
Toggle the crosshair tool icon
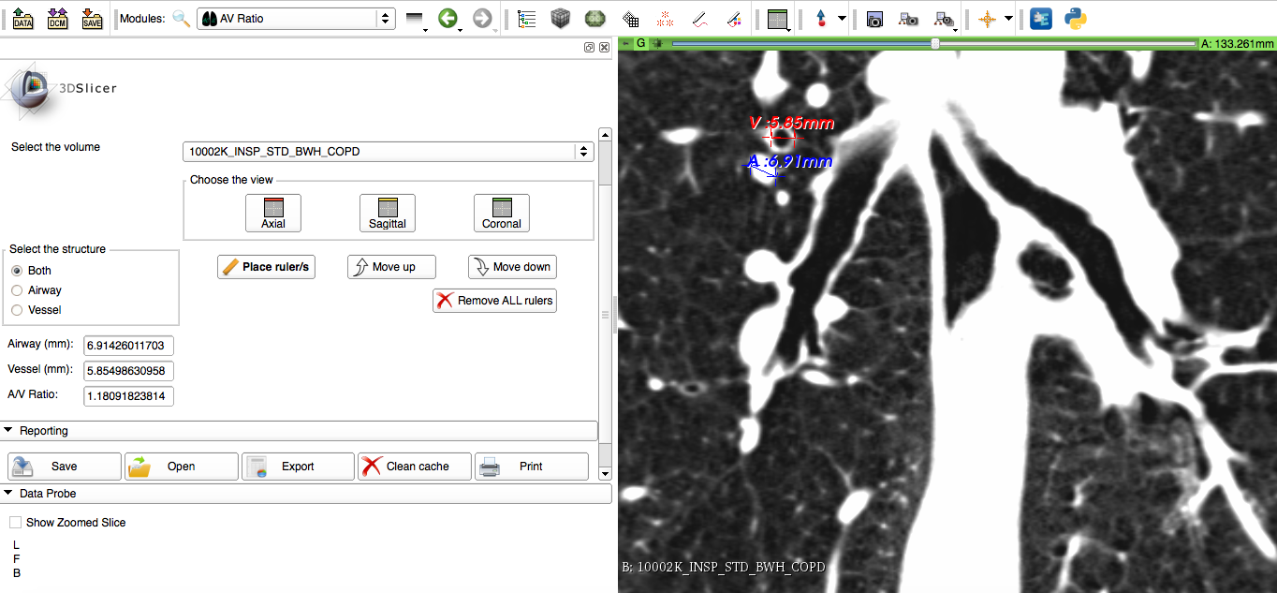(x=986, y=19)
